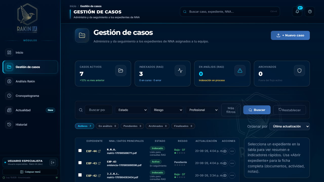Select the checkbox for EXP-44
Image resolution: width=324 pixels, height=182 pixels.
point(80,151)
